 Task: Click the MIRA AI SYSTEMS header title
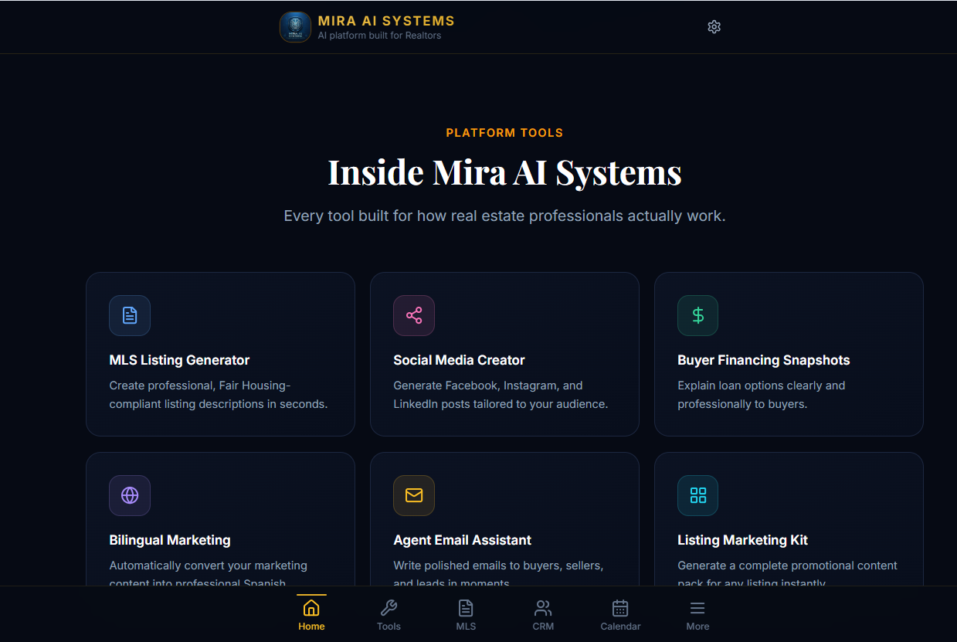click(x=385, y=21)
